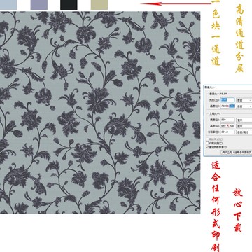Select the purple-lavender color swatch
252x252 pixels.
[x=39, y=5]
